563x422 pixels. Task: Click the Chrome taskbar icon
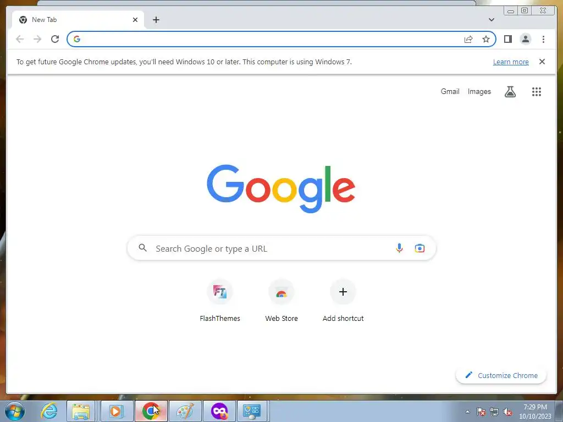point(151,411)
